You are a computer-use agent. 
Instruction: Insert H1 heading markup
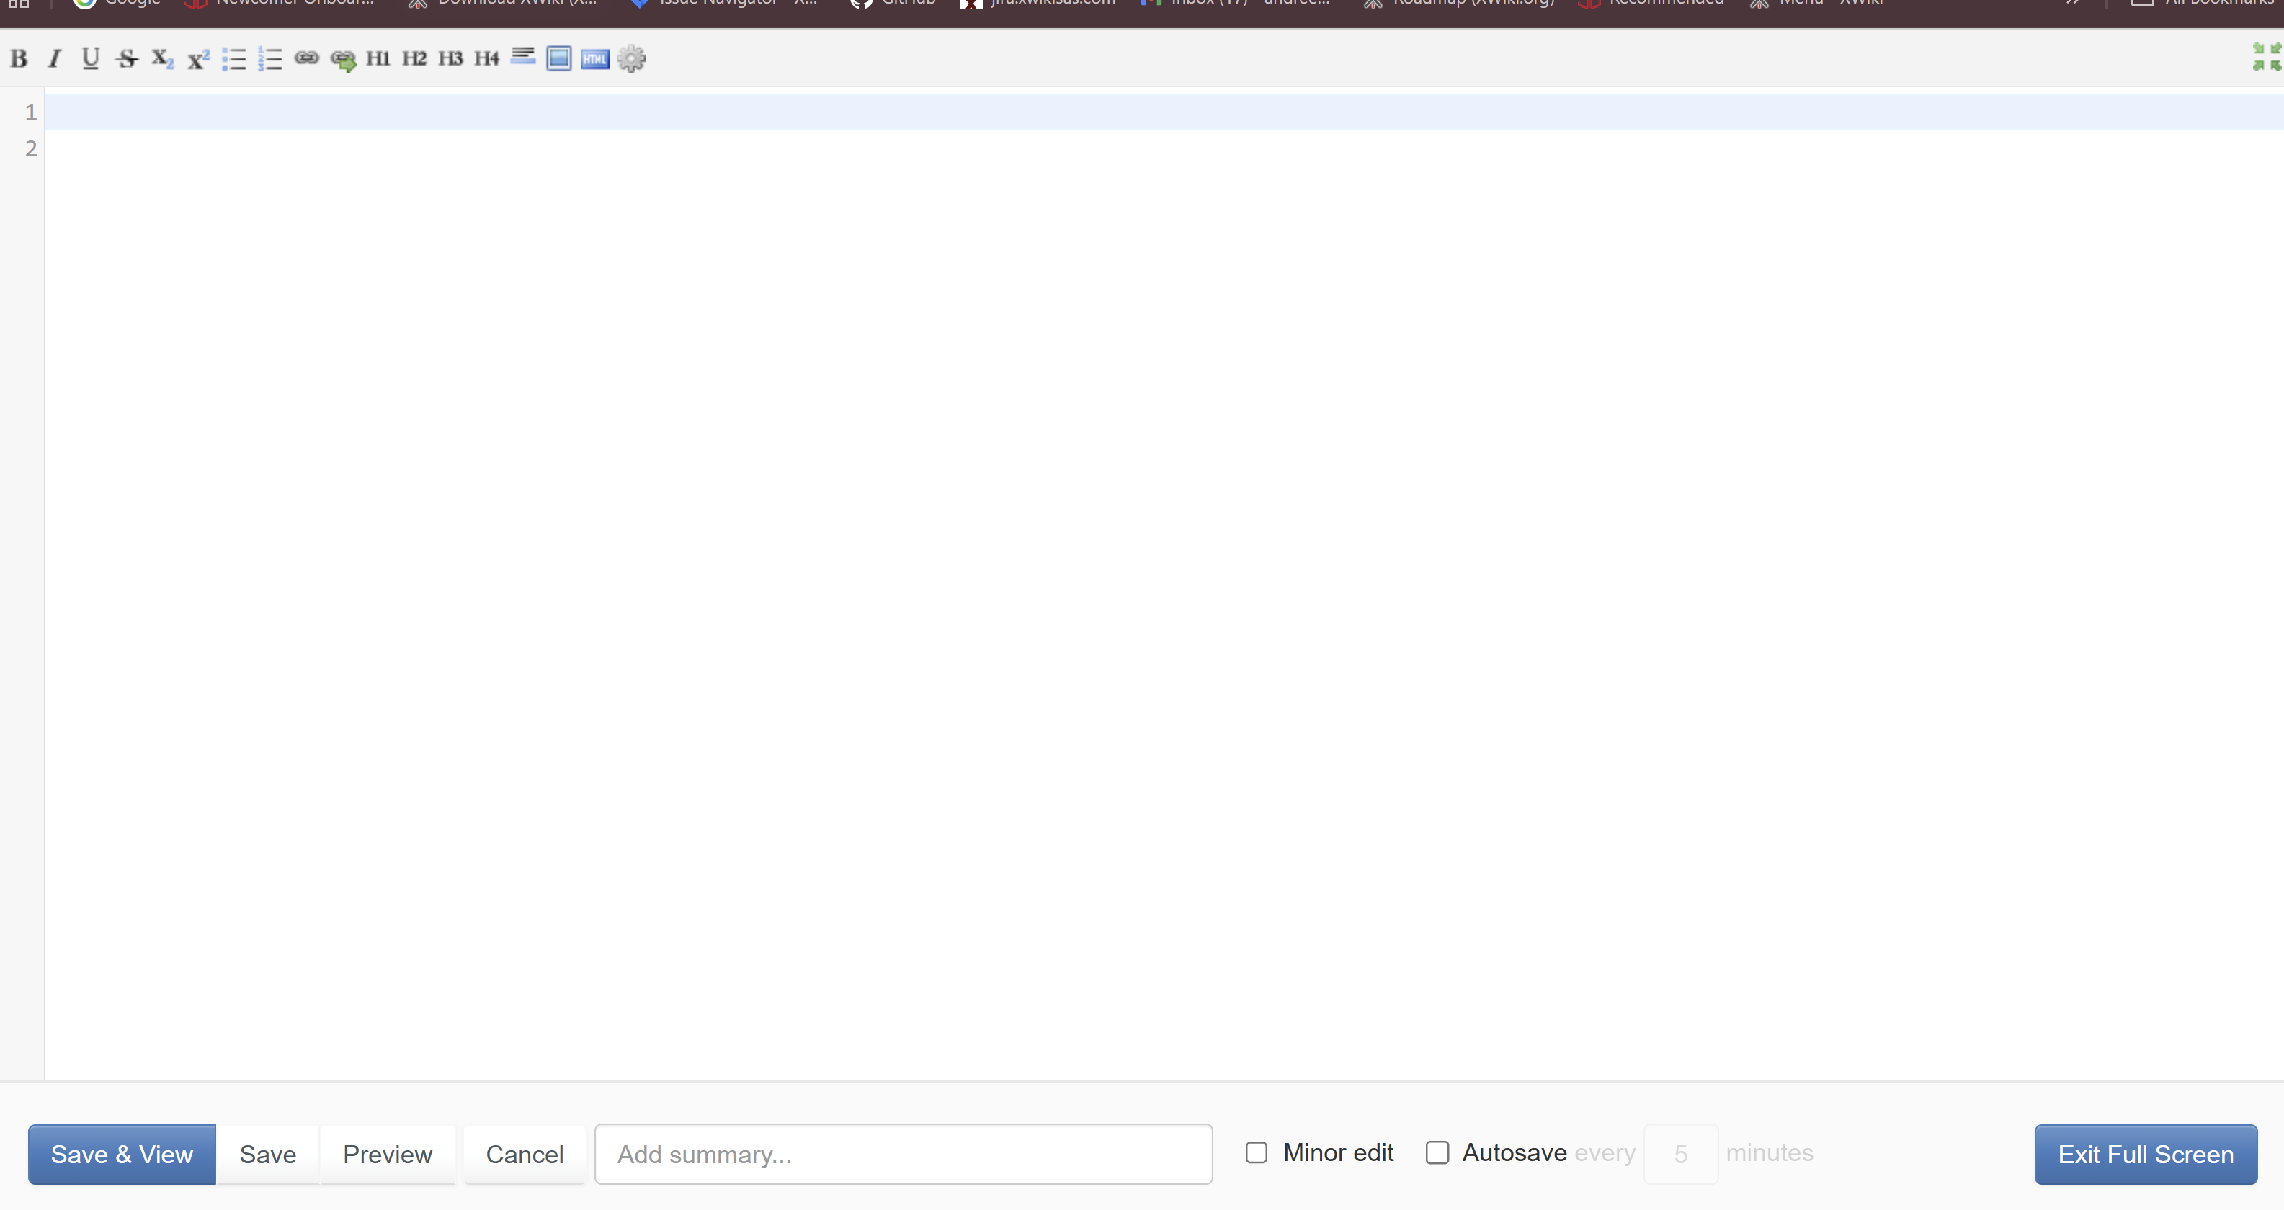click(x=378, y=58)
